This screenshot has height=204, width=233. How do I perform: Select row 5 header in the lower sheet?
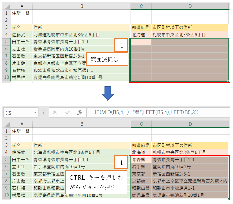(6, 160)
